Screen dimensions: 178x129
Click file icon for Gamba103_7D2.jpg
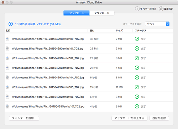[x=7, y=68]
